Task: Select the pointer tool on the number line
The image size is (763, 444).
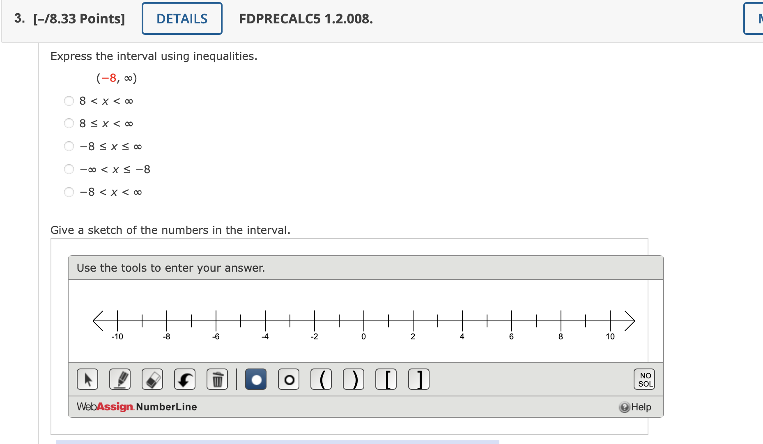Action: [87, 379]
